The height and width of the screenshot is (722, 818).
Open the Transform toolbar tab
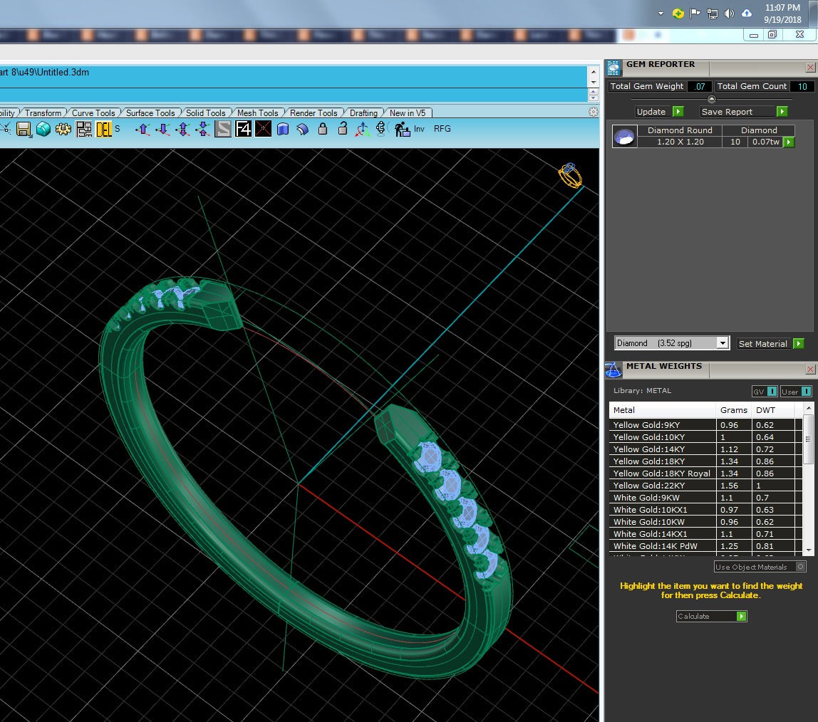(x=43, y=113)
